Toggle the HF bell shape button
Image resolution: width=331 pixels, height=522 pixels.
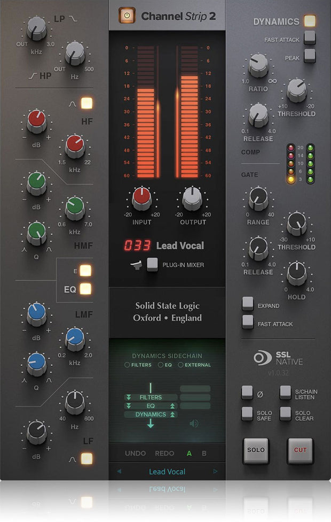(x=86, y=103)
